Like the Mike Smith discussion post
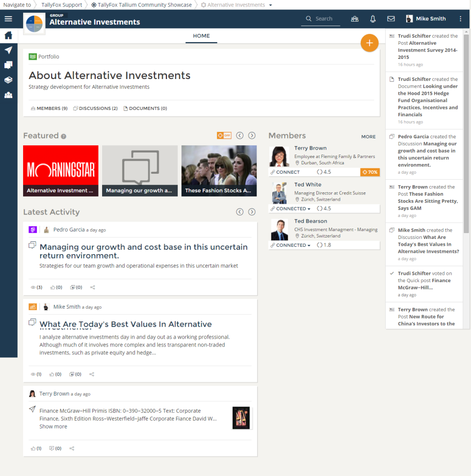471x476 pixels. (x=55, y=374)
